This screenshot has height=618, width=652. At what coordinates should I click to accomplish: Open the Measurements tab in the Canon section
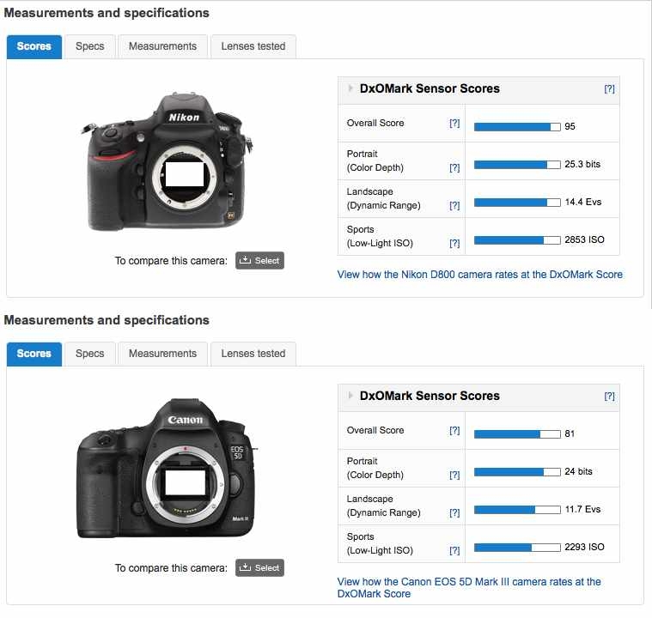(162, 354)
